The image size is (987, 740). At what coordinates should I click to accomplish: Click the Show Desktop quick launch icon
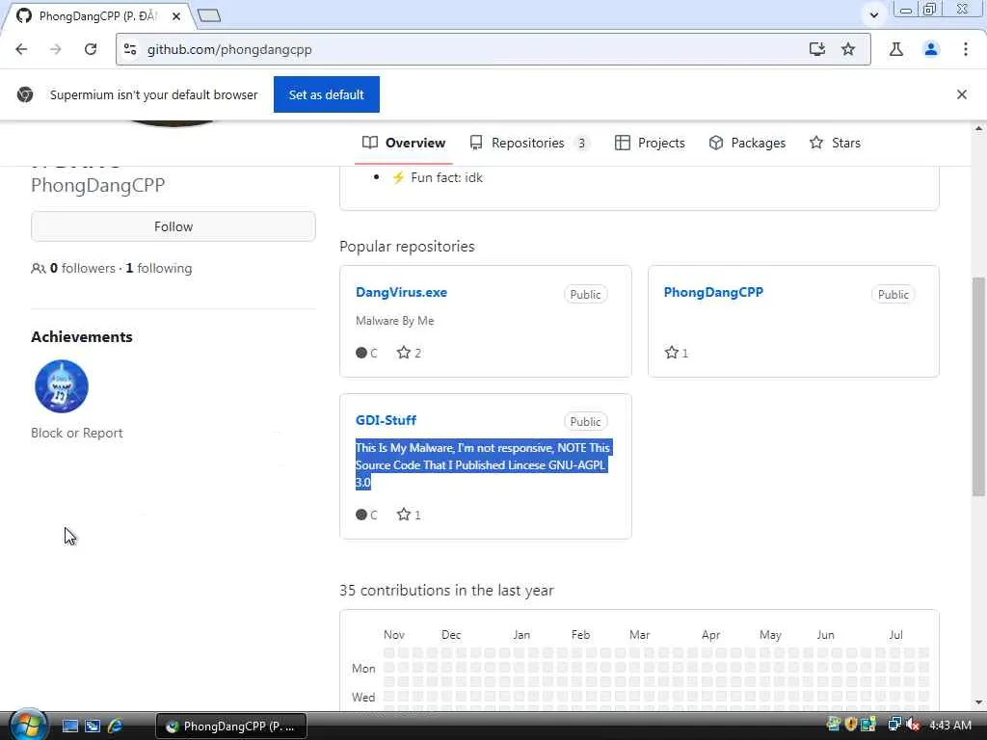(x=69, y=726)
